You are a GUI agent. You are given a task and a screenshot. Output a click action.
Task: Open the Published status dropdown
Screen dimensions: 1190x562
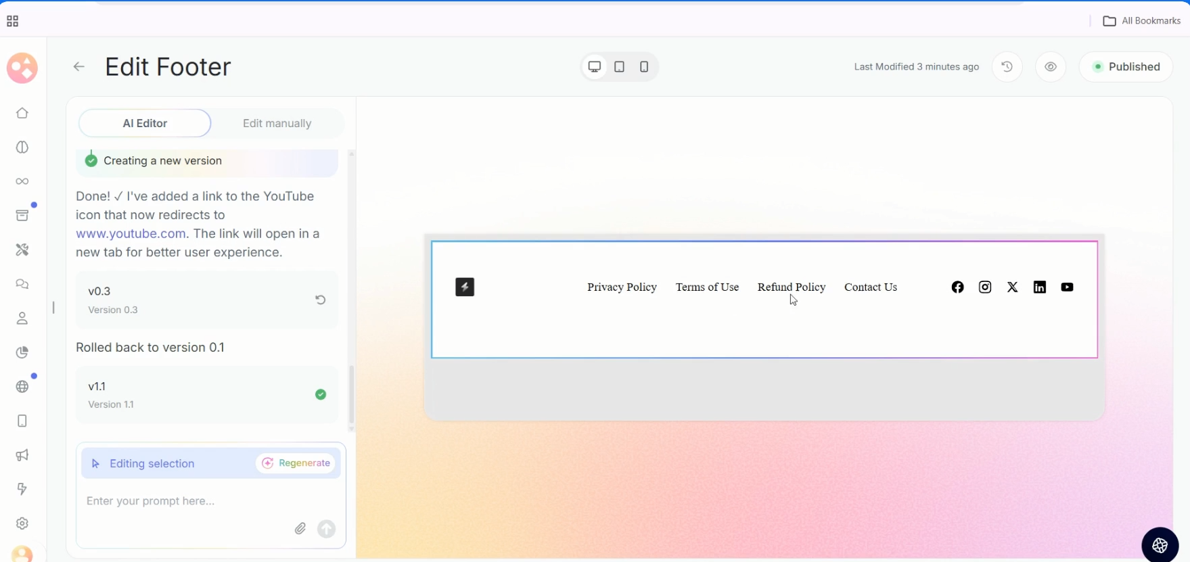point(1126,66)
